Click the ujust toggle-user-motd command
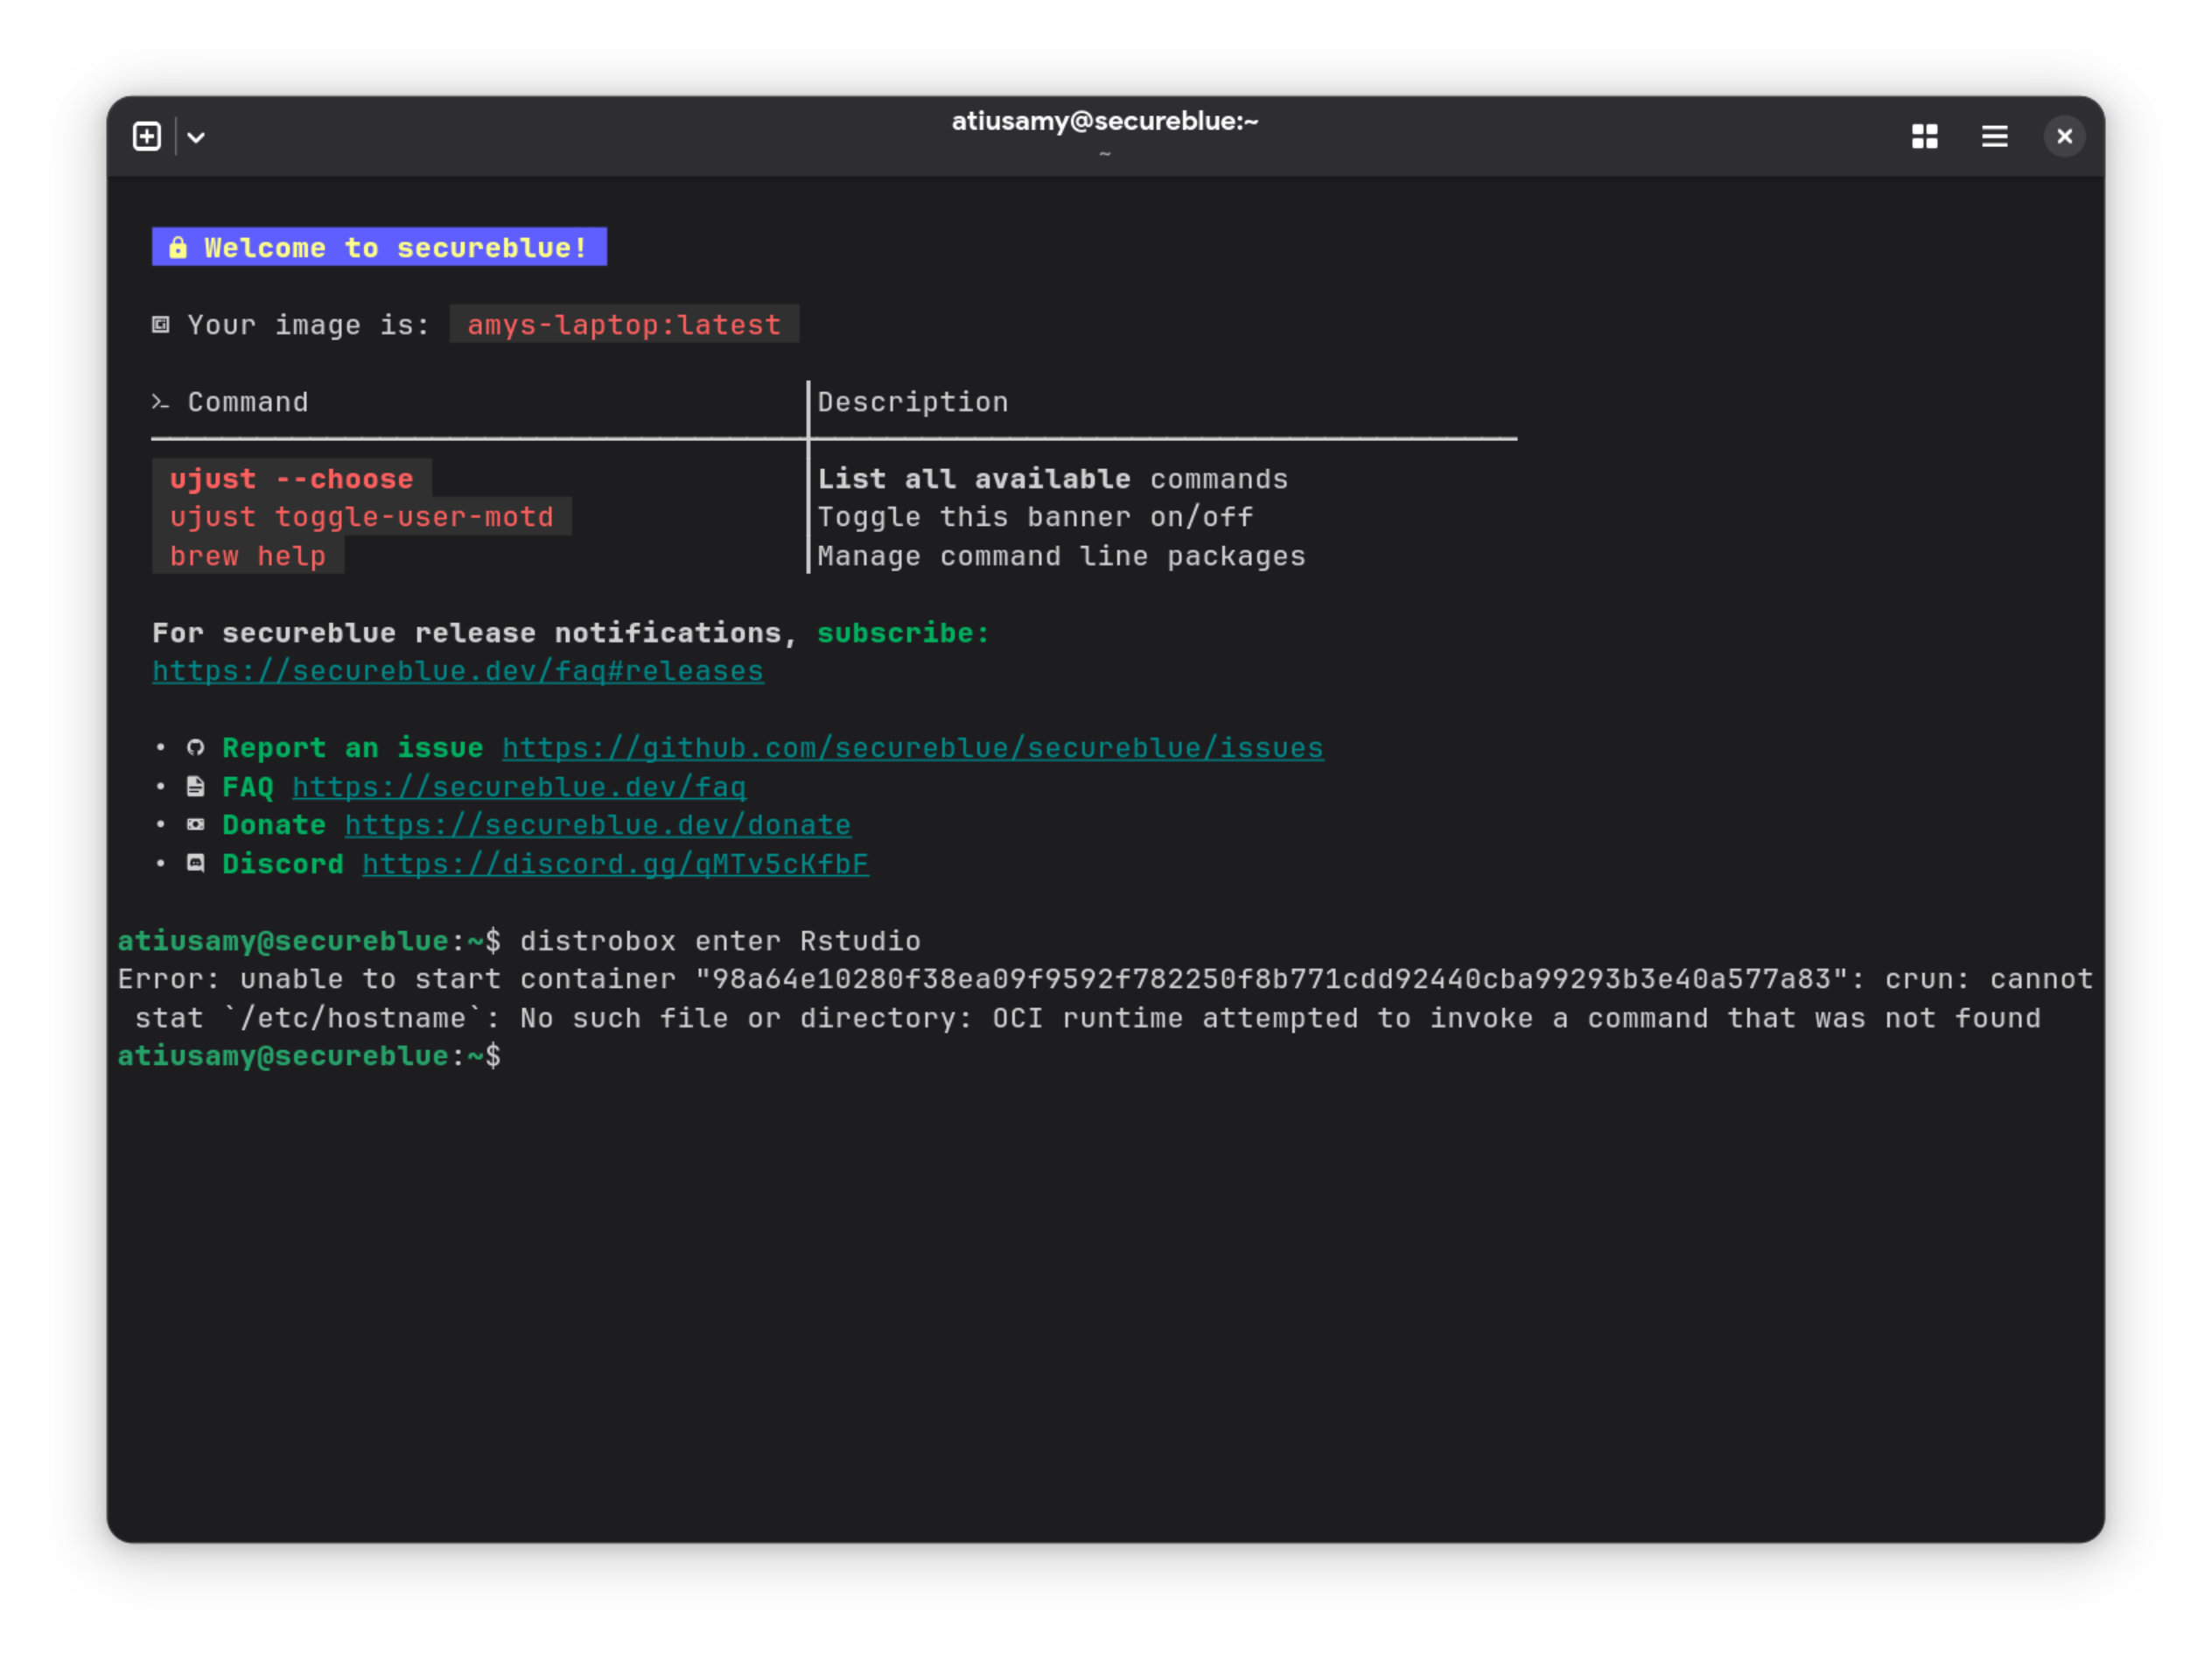The image size is (2212, 1661). click(361, 517)
